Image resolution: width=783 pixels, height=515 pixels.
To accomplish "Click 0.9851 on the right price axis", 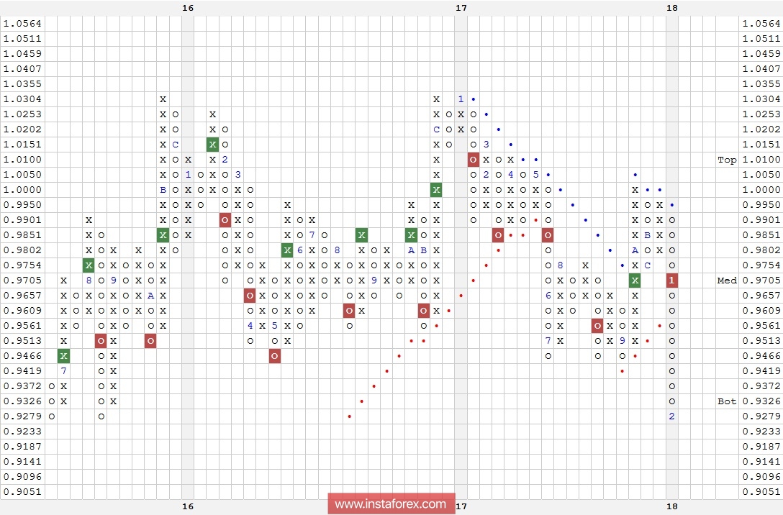I will coord(761,235).
